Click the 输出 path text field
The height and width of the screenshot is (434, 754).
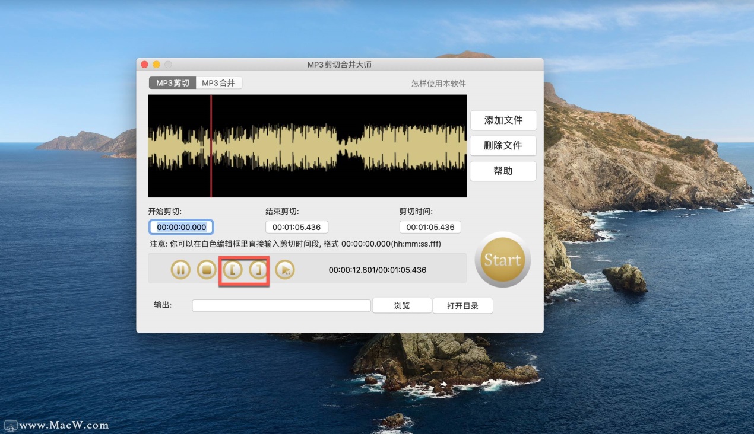tap(281, 306)
